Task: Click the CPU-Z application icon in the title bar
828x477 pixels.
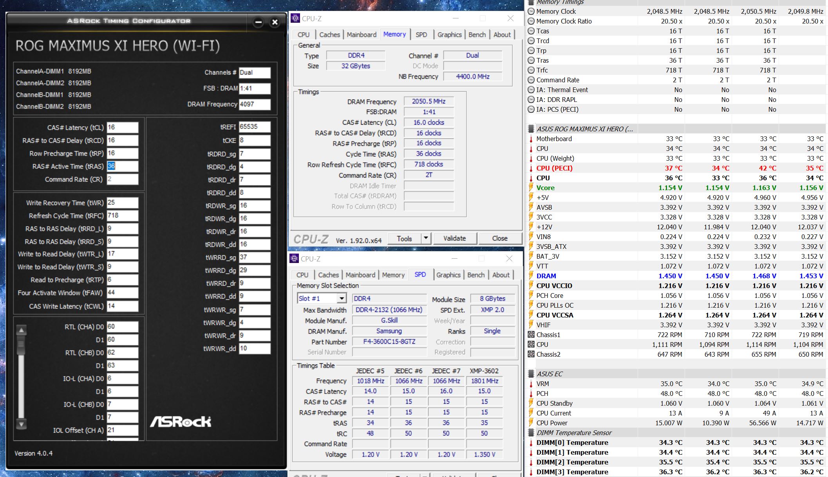Action: [x=295, y=18]
